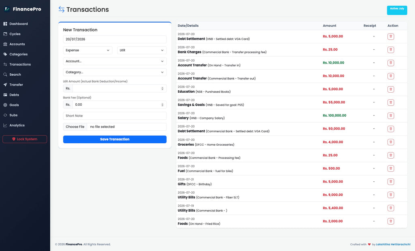Delete the Education transaction
This screenshot has width=415, height=251.
pos(391,89)
